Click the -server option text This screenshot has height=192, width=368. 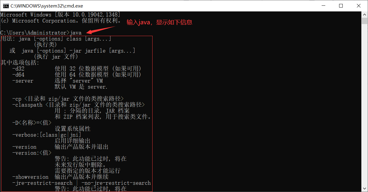23,81
